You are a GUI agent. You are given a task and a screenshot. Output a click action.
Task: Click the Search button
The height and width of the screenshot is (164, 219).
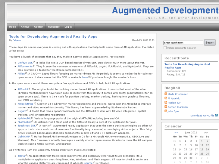coord(210,42)
